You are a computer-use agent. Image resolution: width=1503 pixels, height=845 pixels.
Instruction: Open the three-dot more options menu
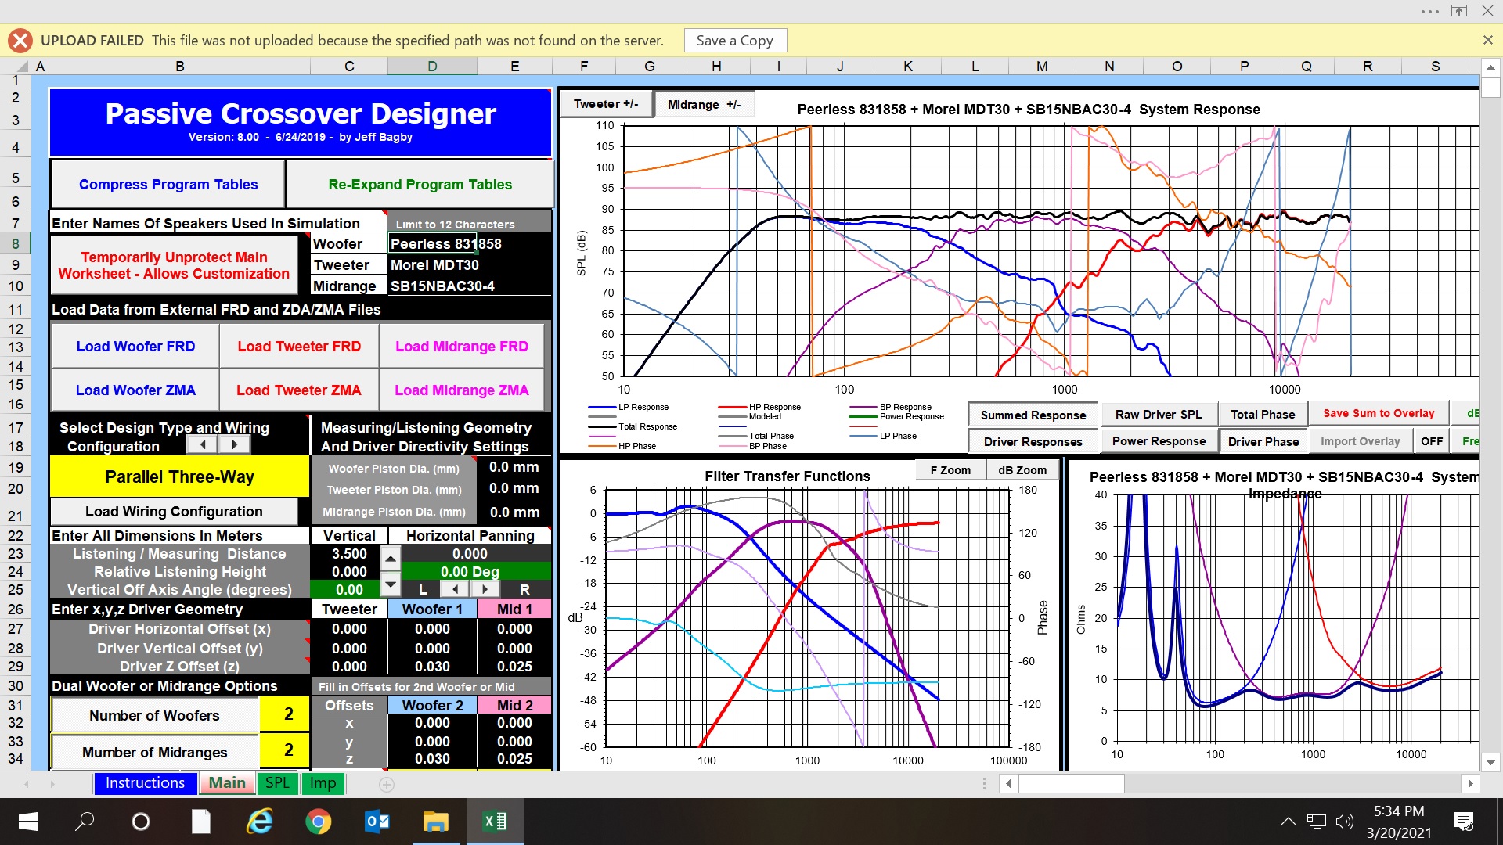tap(1429, 11)
